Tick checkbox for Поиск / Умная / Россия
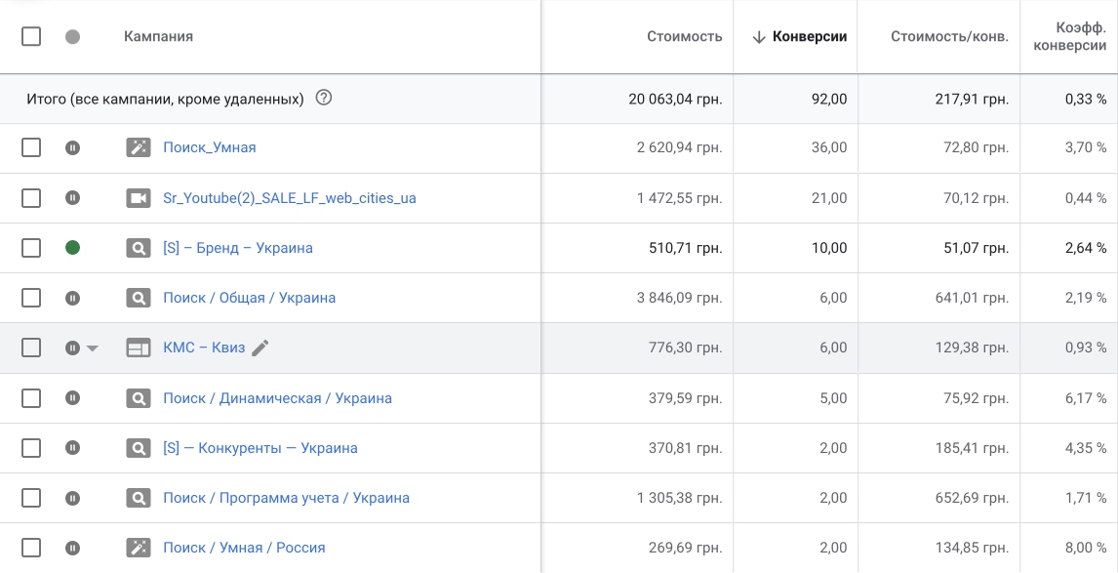1118x573 pixels. click(x=30, y=548)
